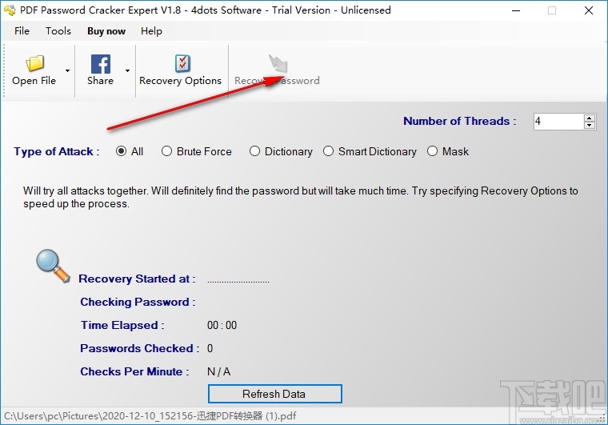Click the Number of Threads input field
This screenshot has height=425, width=608.
(558, 122)
